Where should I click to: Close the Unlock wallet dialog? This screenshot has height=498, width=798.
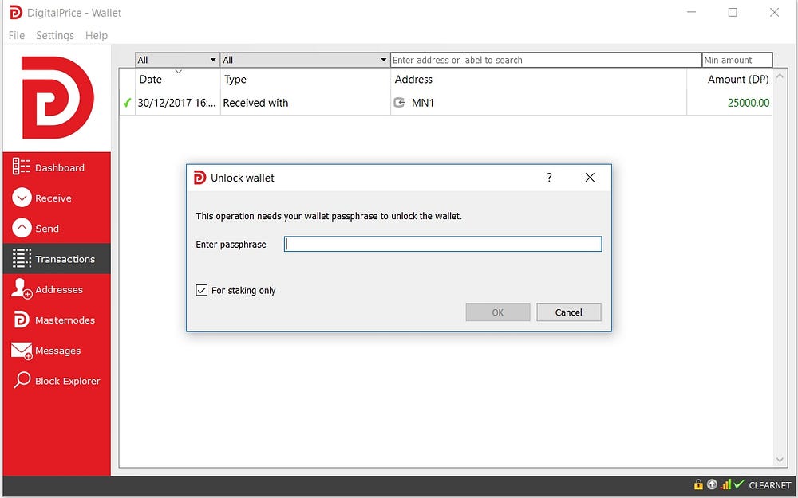point(590,178)
